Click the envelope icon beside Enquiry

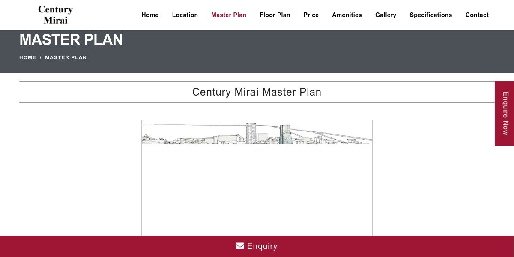[240, 246]
